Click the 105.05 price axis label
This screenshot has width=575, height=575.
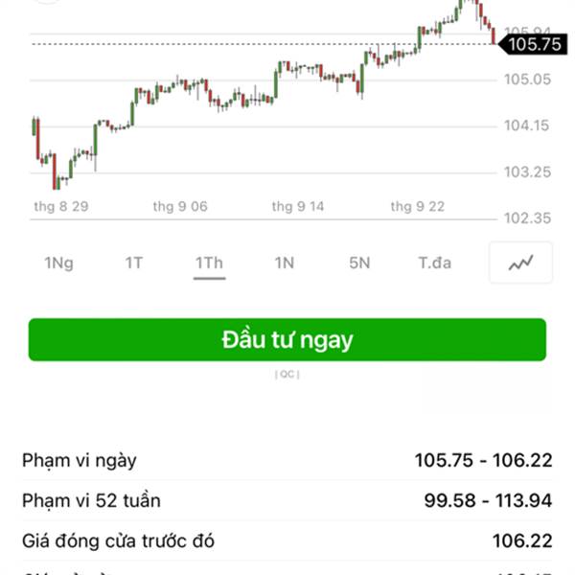click(527, 80)
